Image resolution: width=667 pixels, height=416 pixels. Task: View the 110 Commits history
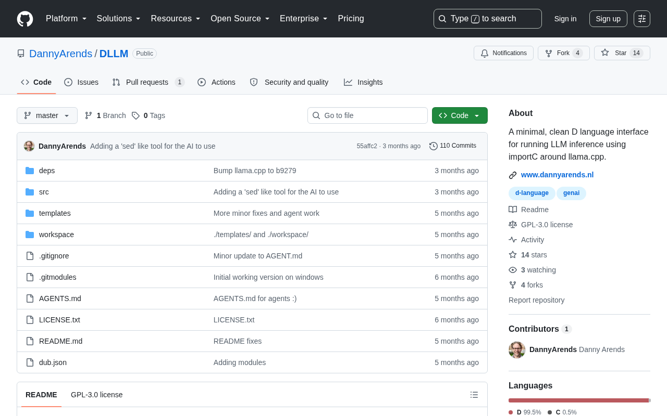tap(453, 146)
